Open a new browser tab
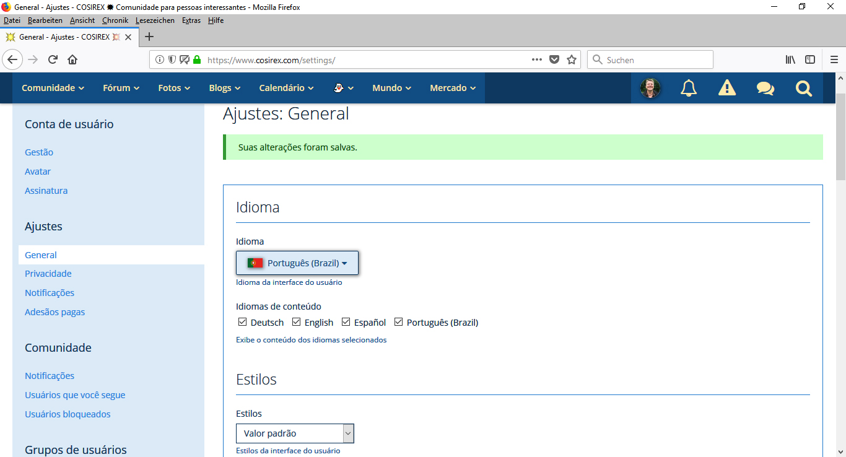The image size is (846, 457). click(149, 37)
